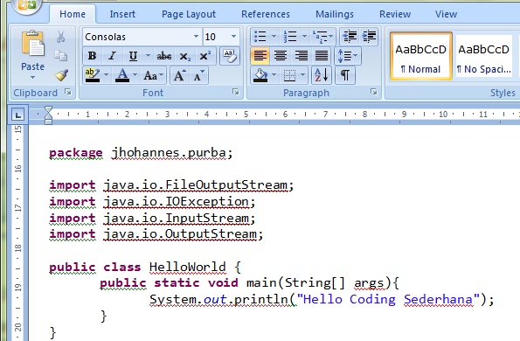
Task: Click the tab selector L box
Action: (17, 115)
